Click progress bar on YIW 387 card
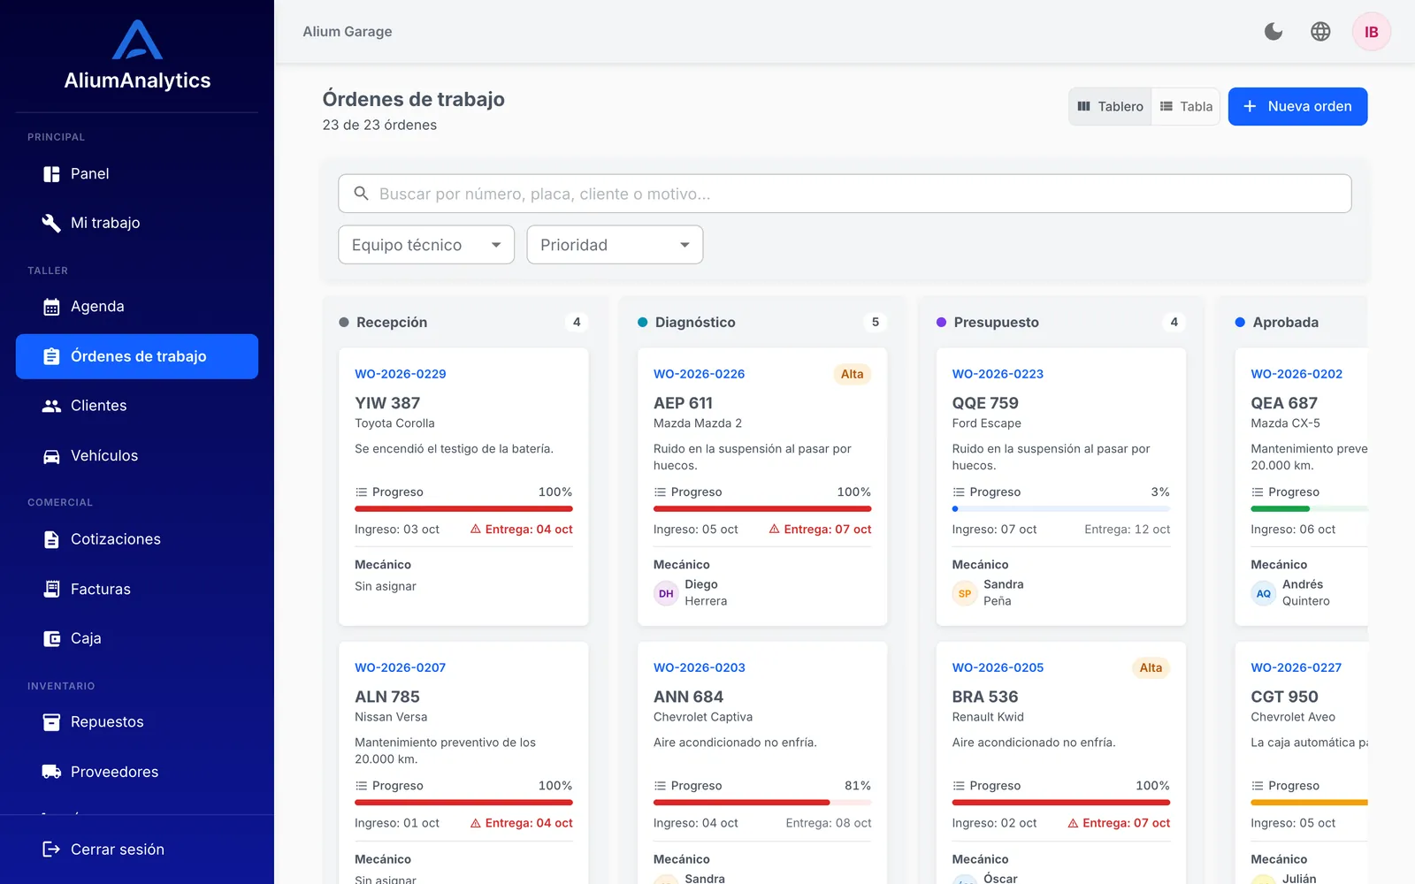1415x884 pixels. point(463,509)
